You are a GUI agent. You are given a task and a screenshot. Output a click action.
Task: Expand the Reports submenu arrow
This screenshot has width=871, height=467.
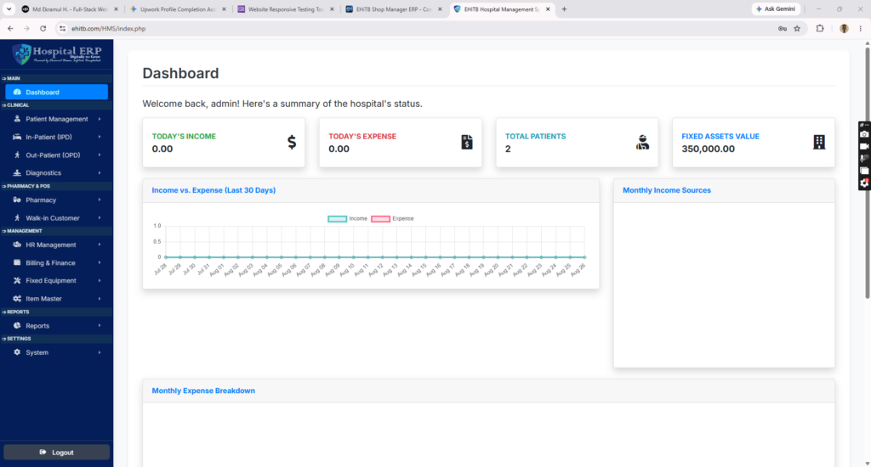(x=100, y=325)
